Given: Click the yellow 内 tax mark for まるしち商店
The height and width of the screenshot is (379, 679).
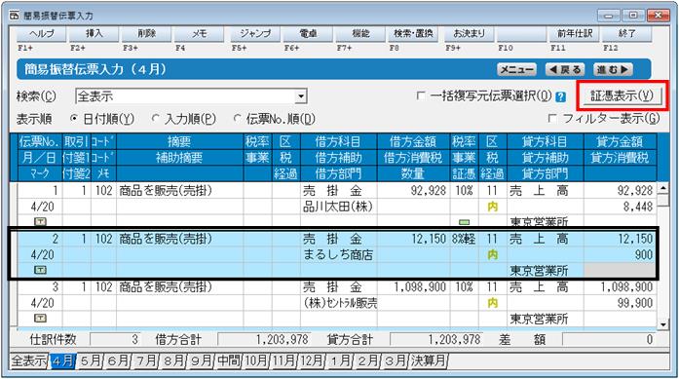Looking at the screenshot, I should (492, 254).
